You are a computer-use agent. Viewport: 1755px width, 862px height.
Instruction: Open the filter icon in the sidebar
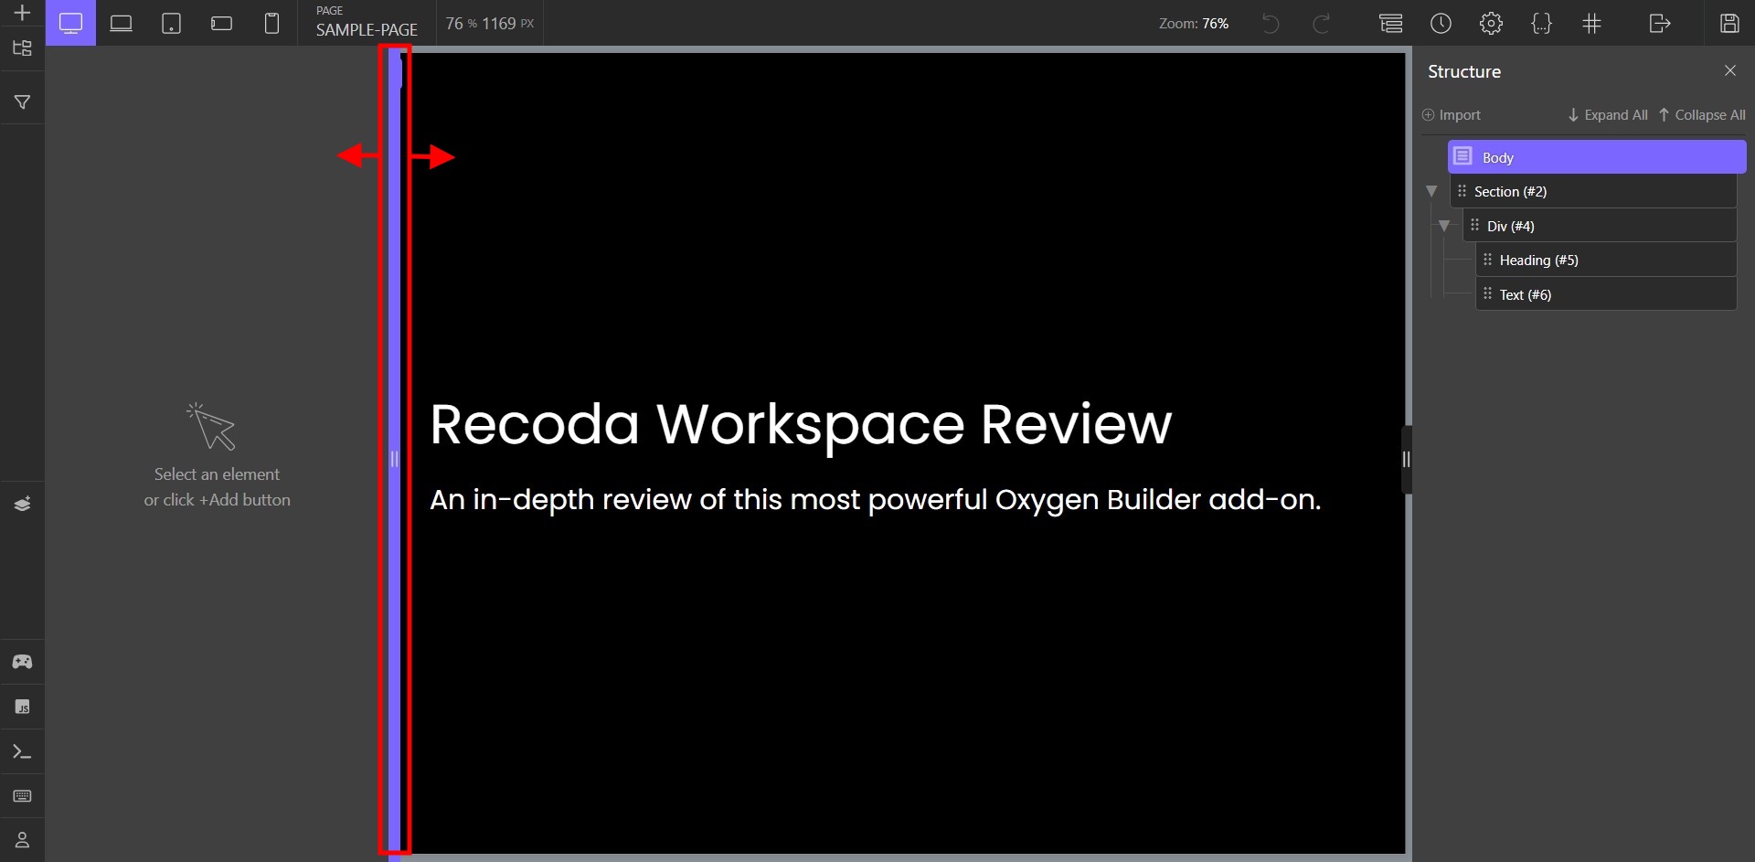pos(22,101)
